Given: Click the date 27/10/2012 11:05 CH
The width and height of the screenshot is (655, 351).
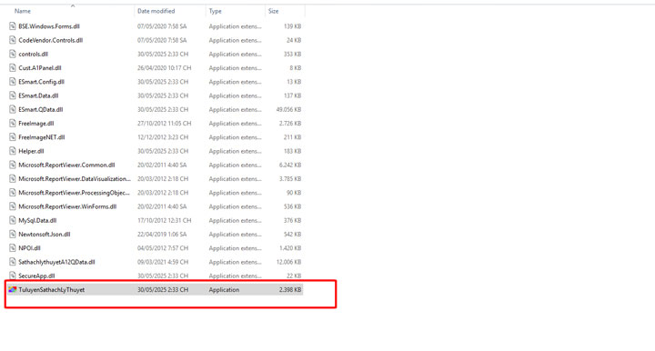Looking at the screenshot, I should point(164,123).
